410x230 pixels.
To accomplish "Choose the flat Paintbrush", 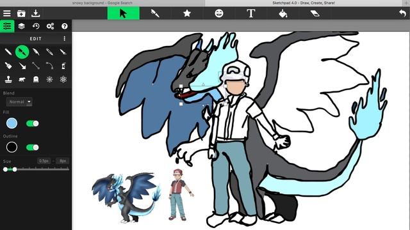I will tap(8, 66).
